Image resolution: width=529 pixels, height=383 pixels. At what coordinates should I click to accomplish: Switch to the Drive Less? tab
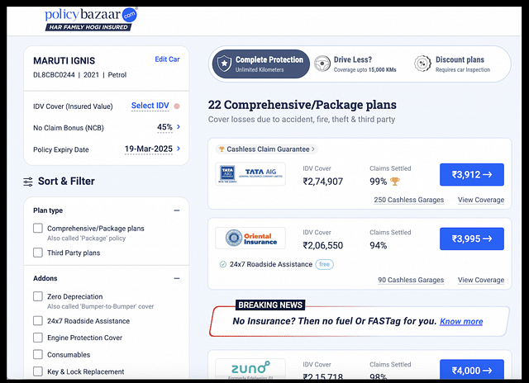pyautogui.click(x=355, y=64)
